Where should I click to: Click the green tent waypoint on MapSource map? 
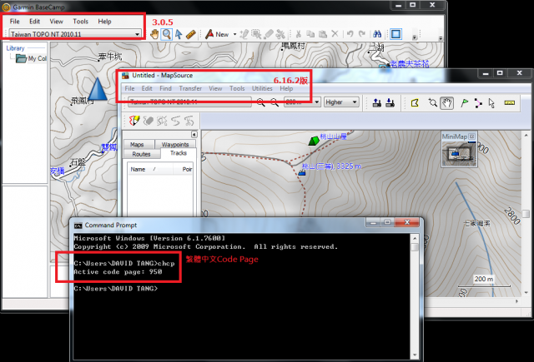pos(314,141)
